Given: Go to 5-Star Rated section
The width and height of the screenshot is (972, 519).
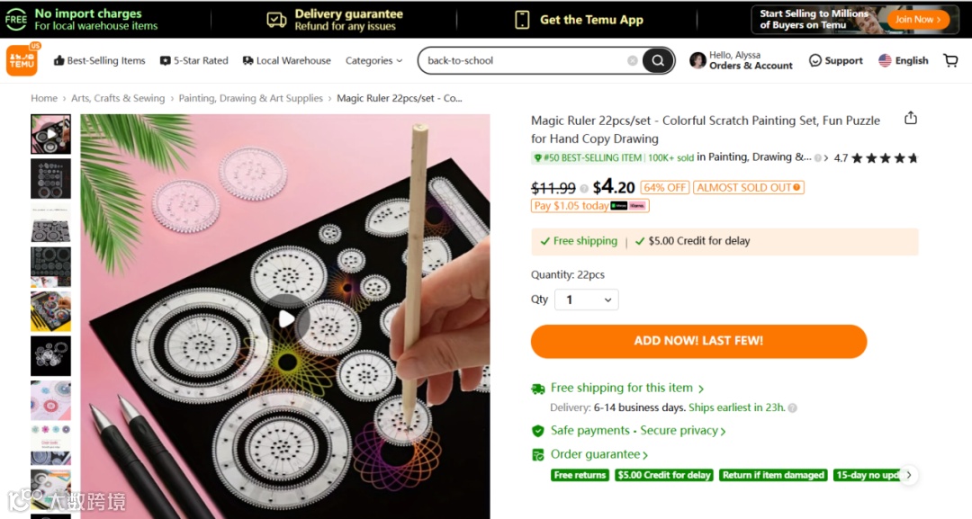Looking at the screenshot, I should 193,60.
